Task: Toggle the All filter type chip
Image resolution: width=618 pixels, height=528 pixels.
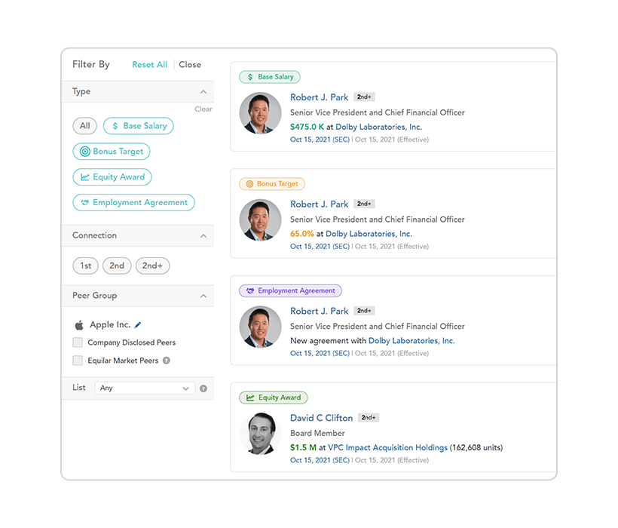Action: tap(84, 126)
